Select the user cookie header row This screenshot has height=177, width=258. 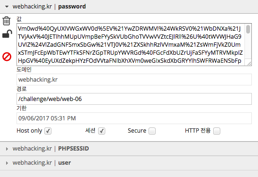pyautogui.click(x=129, y=163)
